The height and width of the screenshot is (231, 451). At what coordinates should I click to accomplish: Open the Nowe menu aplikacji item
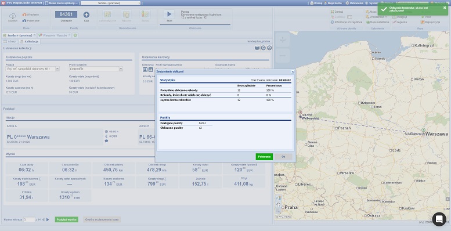point(62,3)
